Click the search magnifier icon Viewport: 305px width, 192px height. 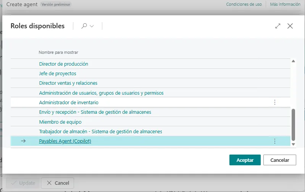pos(84,26)
